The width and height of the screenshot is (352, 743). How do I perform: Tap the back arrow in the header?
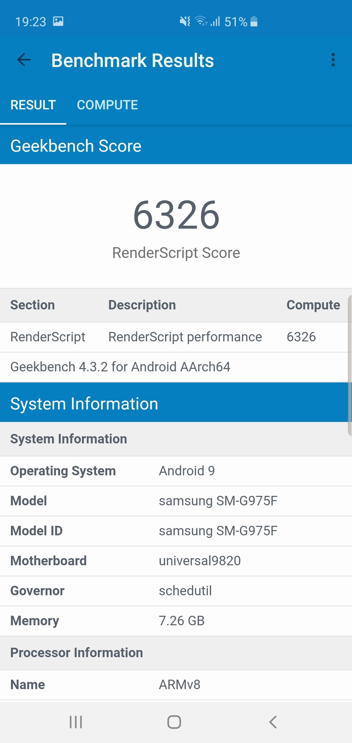click(24, 60)
